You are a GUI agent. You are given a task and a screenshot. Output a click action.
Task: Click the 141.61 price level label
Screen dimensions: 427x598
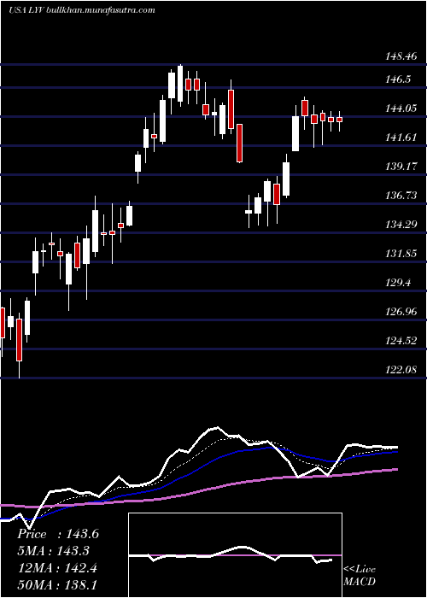401,138
